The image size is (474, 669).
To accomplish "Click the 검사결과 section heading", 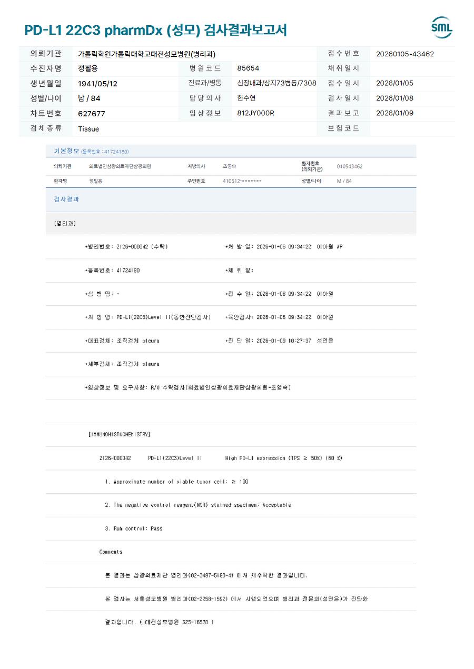I will 66,199.
